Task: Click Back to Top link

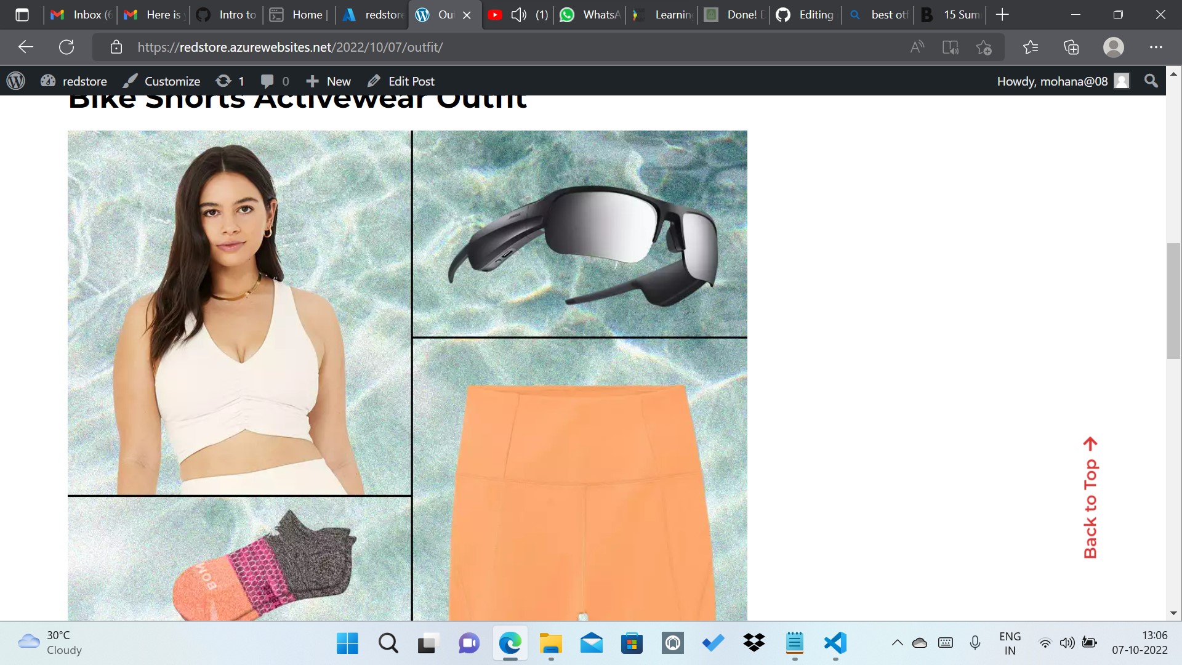Action: pos(1090,498)
